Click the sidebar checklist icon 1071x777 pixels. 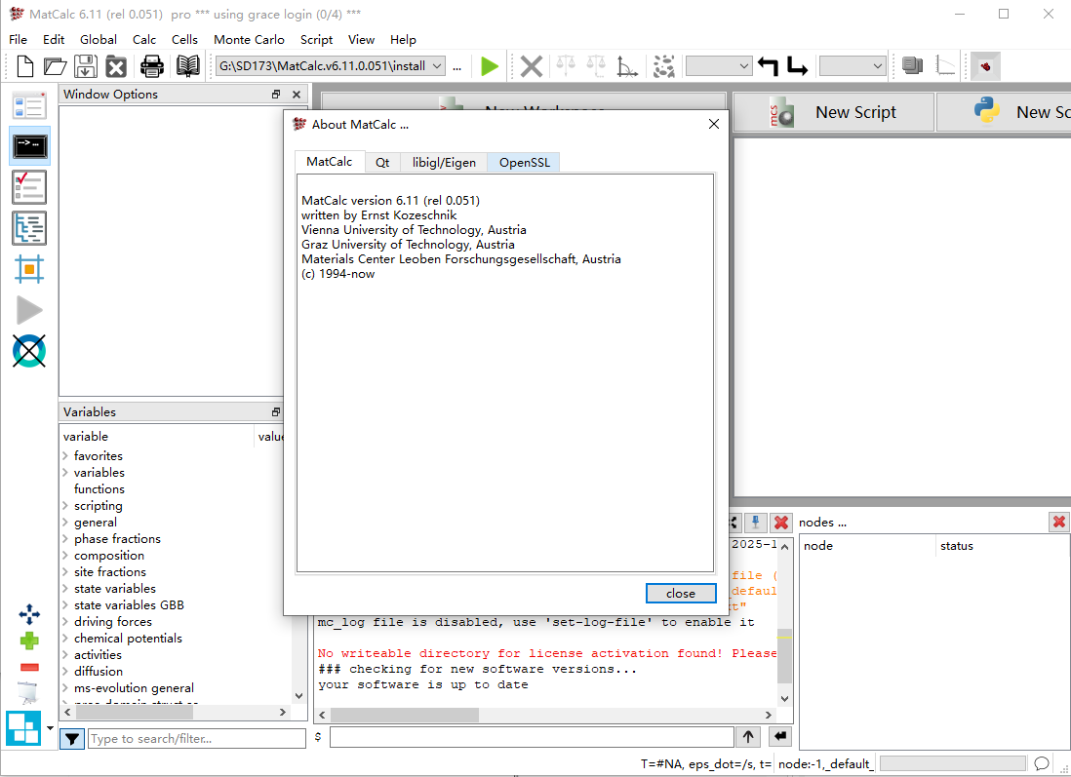click(29, 187)
